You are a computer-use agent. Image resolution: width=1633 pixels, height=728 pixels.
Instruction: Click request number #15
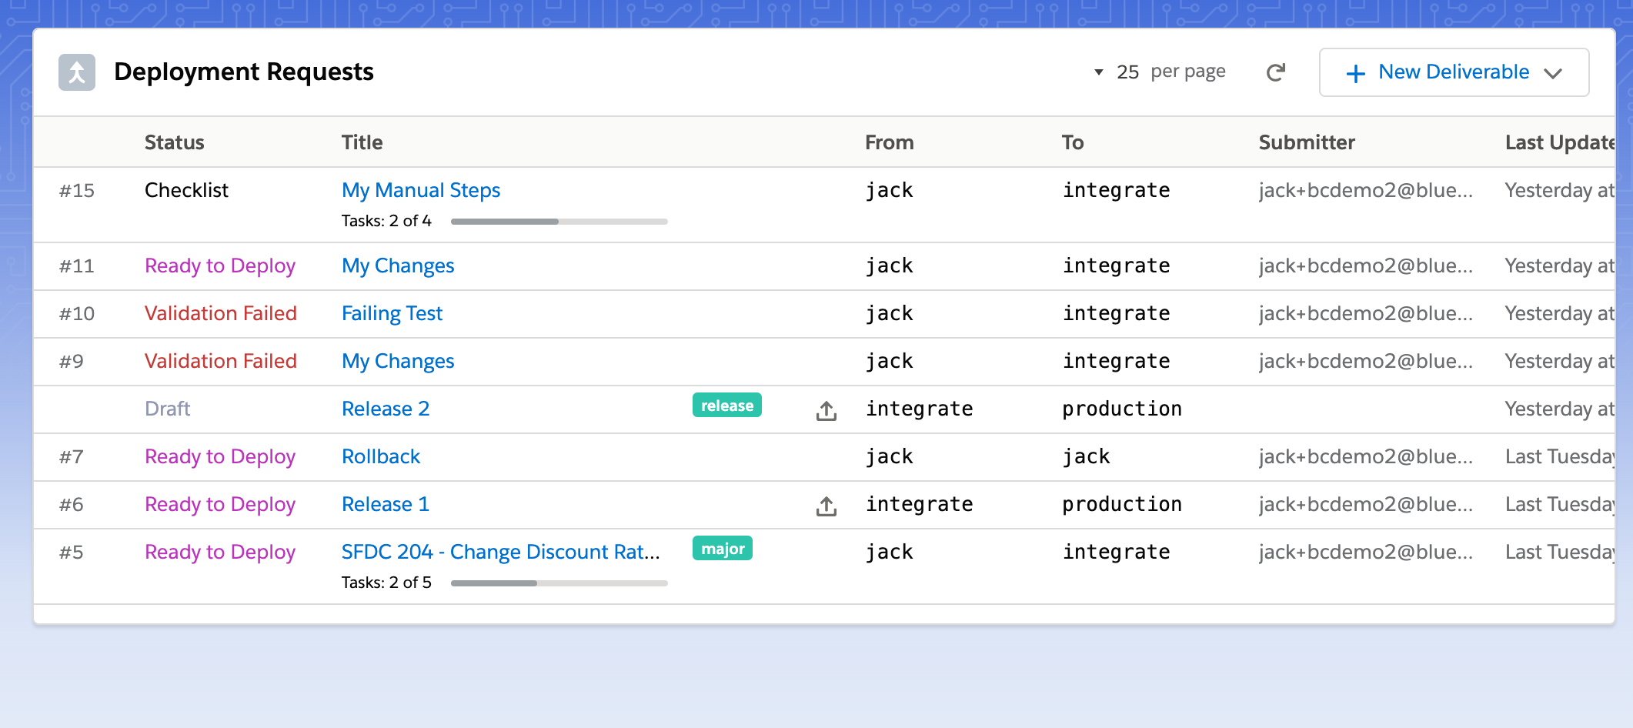point(77,190)
